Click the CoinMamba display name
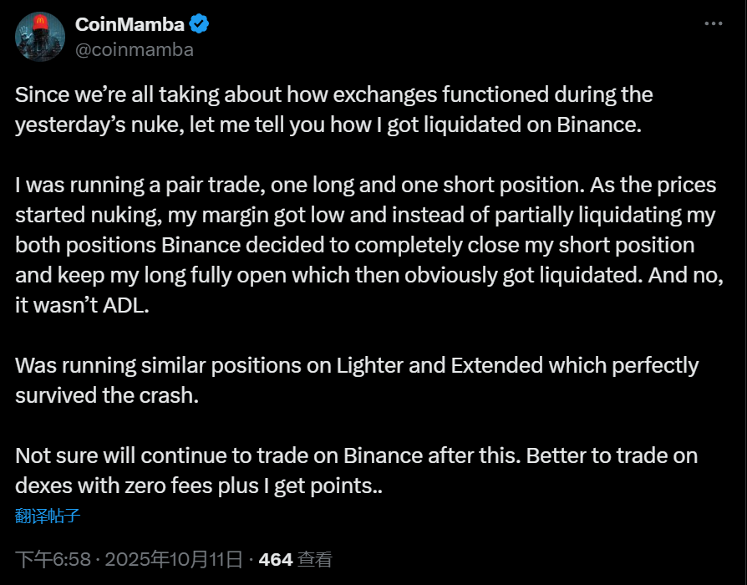Viewport: 747px width, 585px height. click(131, 24)
